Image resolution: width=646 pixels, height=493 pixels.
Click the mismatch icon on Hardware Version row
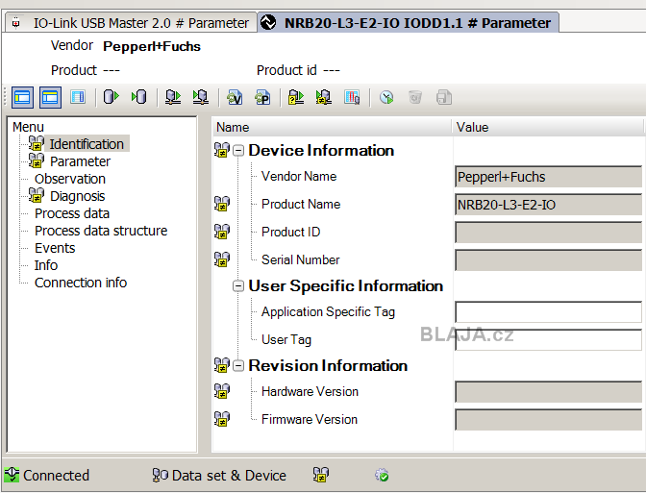222,391
